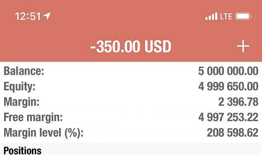The height and width of the screenshot is (155, 262).
Task: Tap the battery icon
Action: 243,16
